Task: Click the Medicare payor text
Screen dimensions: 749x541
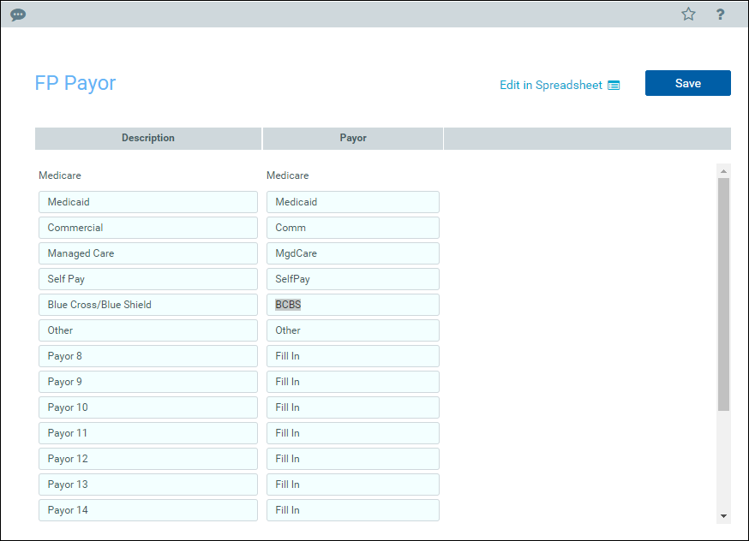Action: tap(288, 175)
